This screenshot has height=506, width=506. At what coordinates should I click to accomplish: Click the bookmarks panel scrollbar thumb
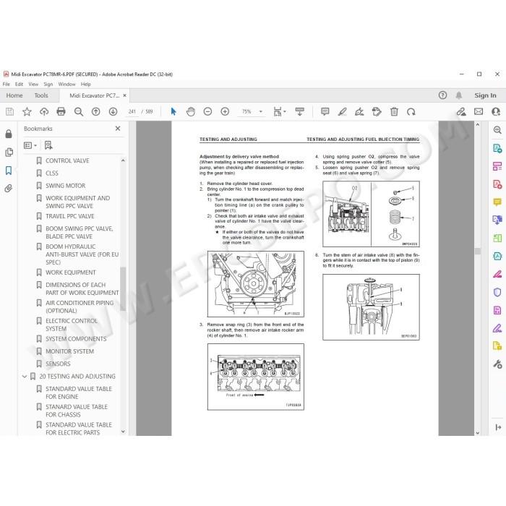tap(123, 289)
